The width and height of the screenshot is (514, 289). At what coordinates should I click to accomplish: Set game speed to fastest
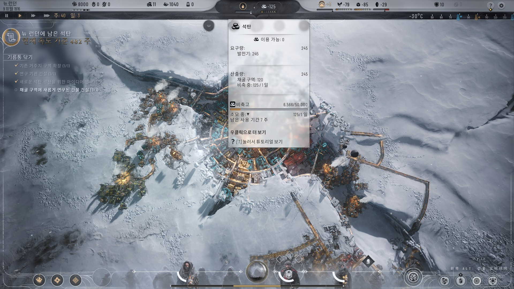[x=47, y=16]
